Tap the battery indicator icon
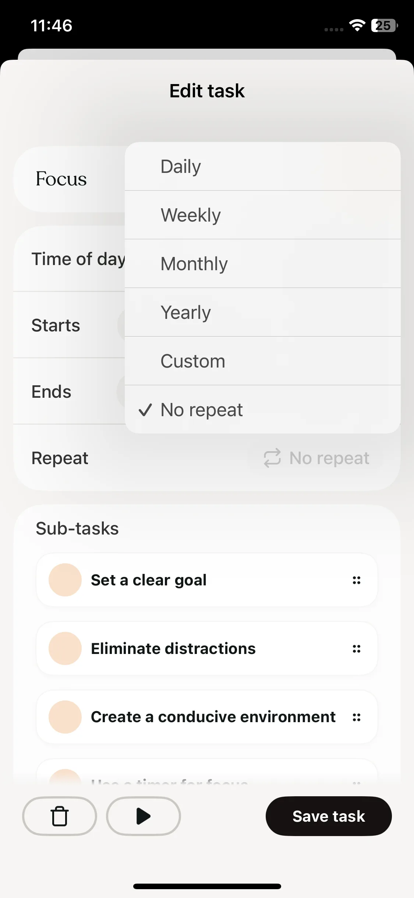This screenshot has height=898, width=414. 384,25
